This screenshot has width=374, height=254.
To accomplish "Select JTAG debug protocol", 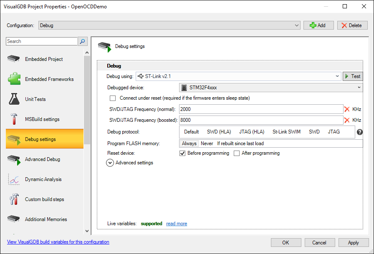I will tap(334, 132).
